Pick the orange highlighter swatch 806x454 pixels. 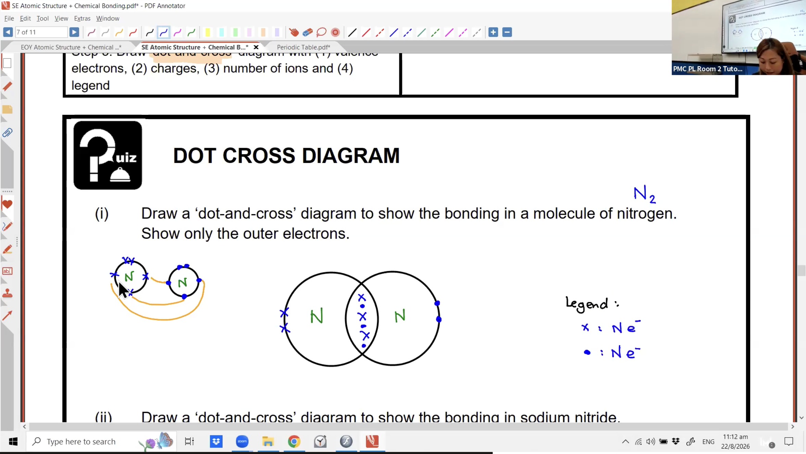pyautogui.click(x=263, y=32)
